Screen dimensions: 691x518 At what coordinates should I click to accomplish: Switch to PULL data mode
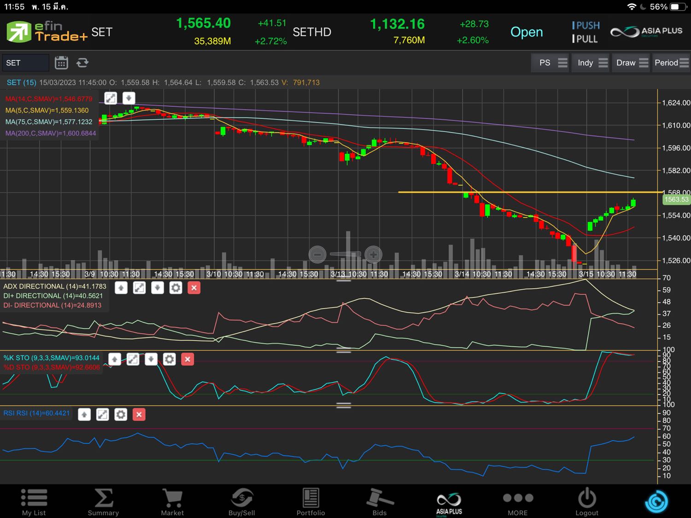click(x=585, y=39)
